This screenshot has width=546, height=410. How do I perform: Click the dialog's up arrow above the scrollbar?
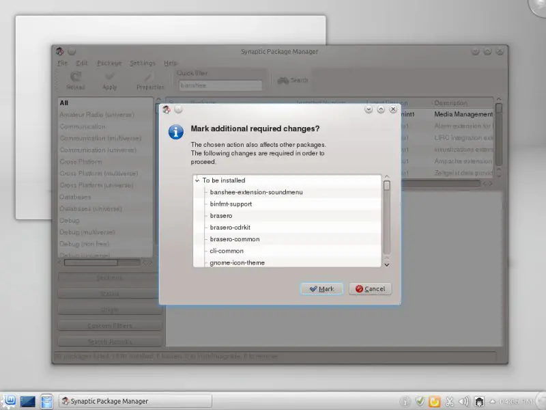pos(386,177)
